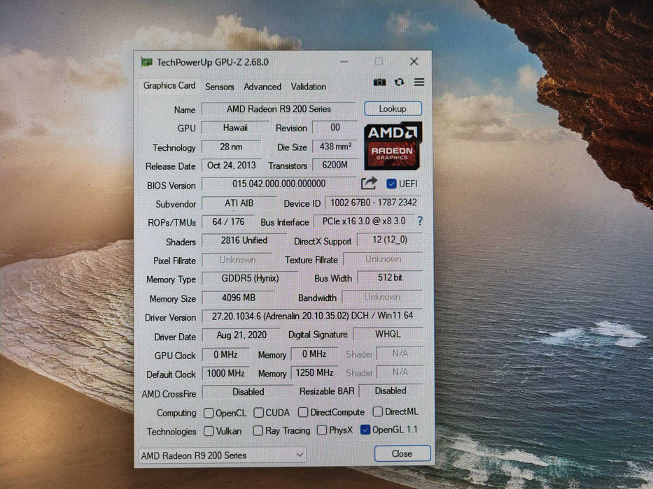
Task: Click the AMD Radeon Graphics logo
Action: (393, 145)
